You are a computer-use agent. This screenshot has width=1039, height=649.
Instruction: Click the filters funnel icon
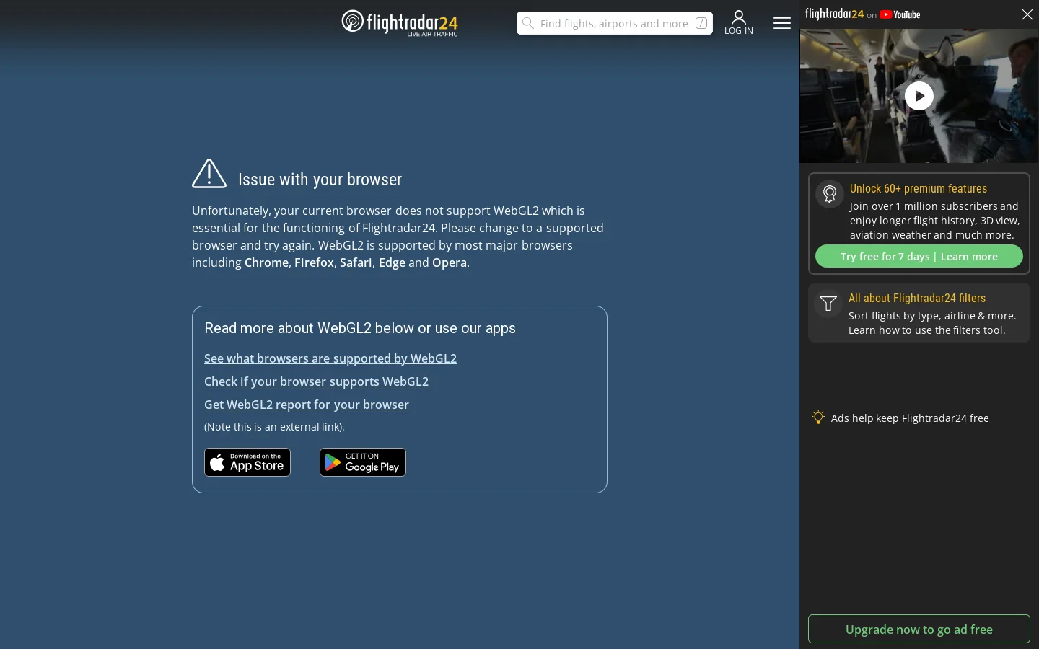tap(828, 304)
